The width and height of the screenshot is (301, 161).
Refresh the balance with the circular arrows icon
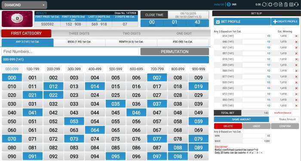264,4
